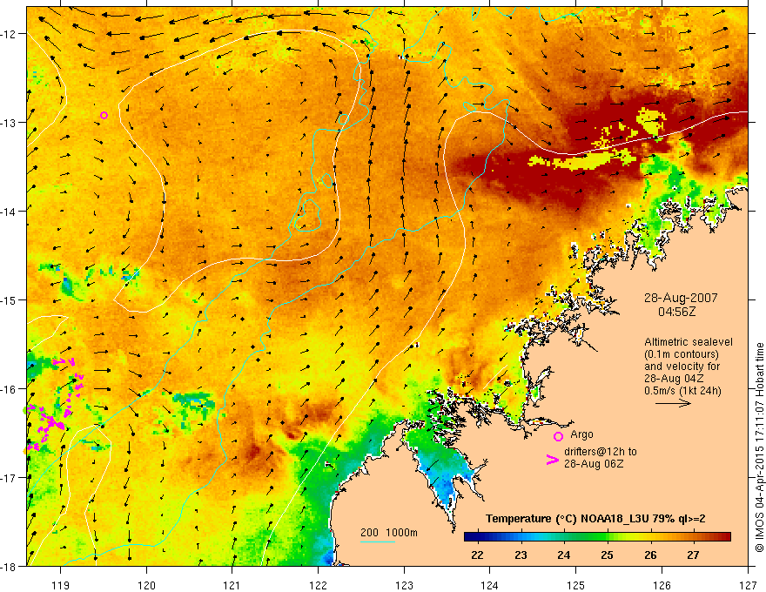Click the '28-Aug 06Z' drifter time text
Viewport: 766px width, 592px height.
tap(594, 464)
